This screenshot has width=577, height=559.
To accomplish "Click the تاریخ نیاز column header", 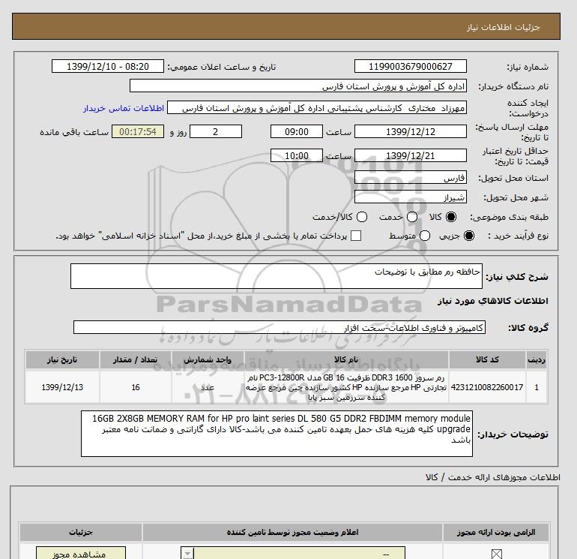I will click(62, 359).
